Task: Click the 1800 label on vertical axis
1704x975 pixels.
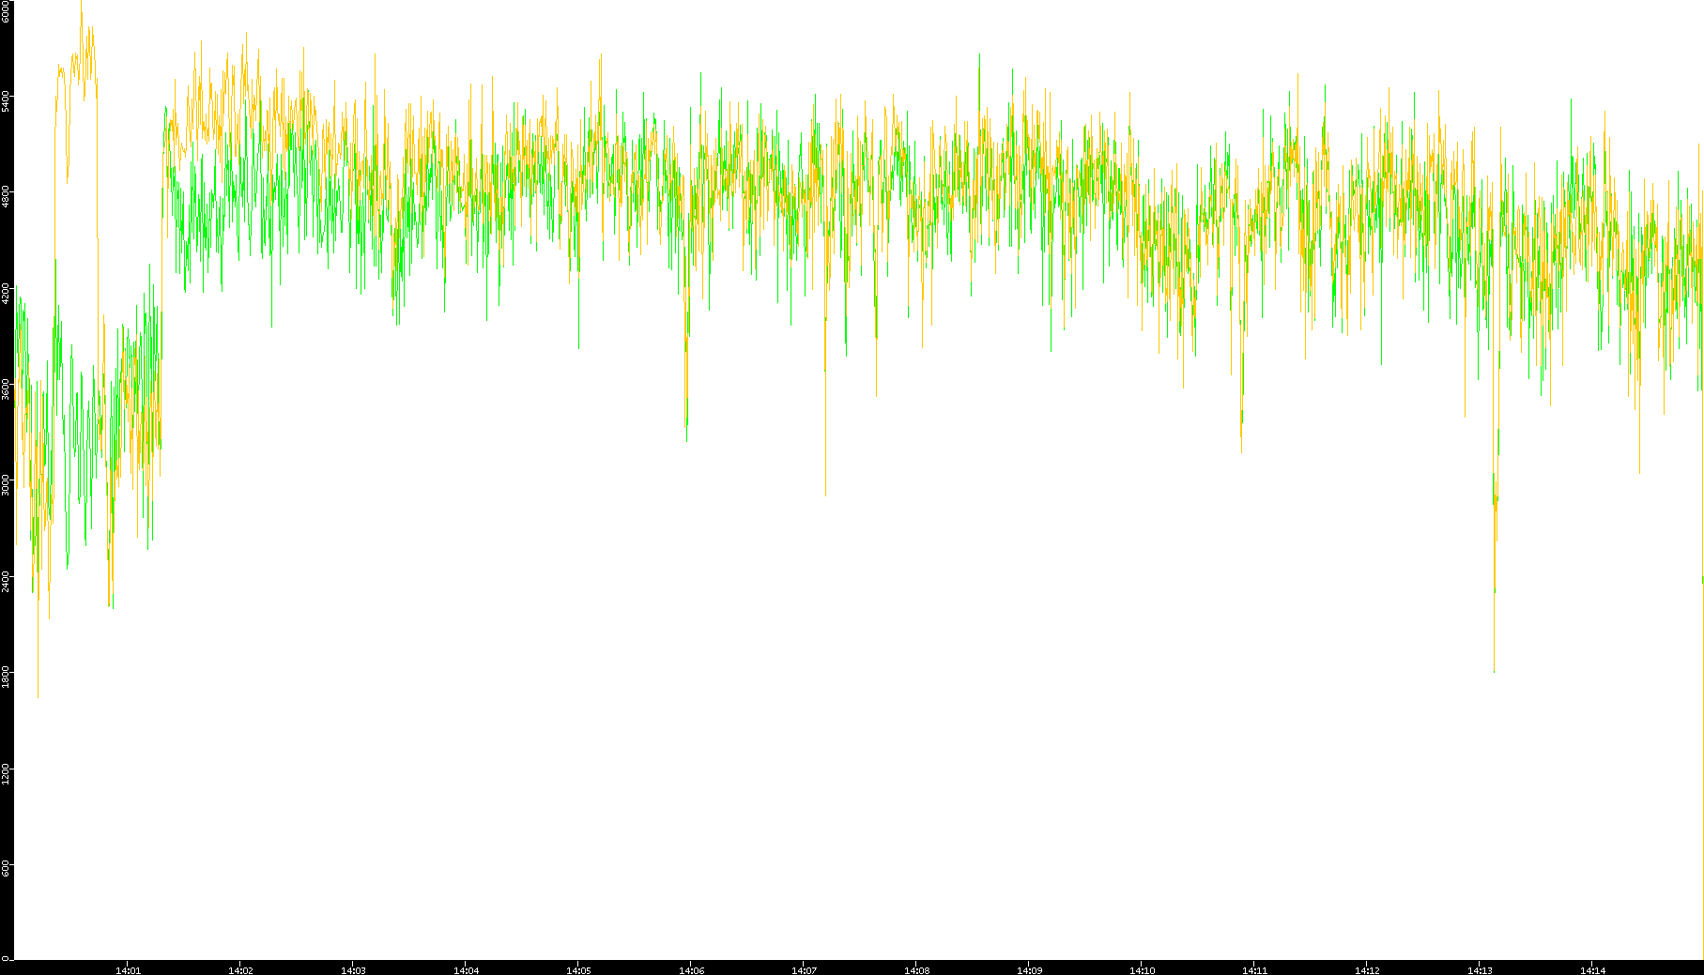Action: [7, 676]
